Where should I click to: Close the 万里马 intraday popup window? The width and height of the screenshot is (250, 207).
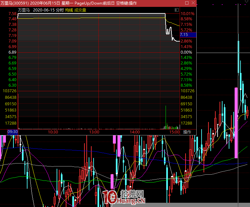pos(193,3)
